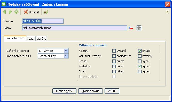Click the plus icon beside Název
The height and width of the screenshot is (102, 172).
click(x=139, y=28)
